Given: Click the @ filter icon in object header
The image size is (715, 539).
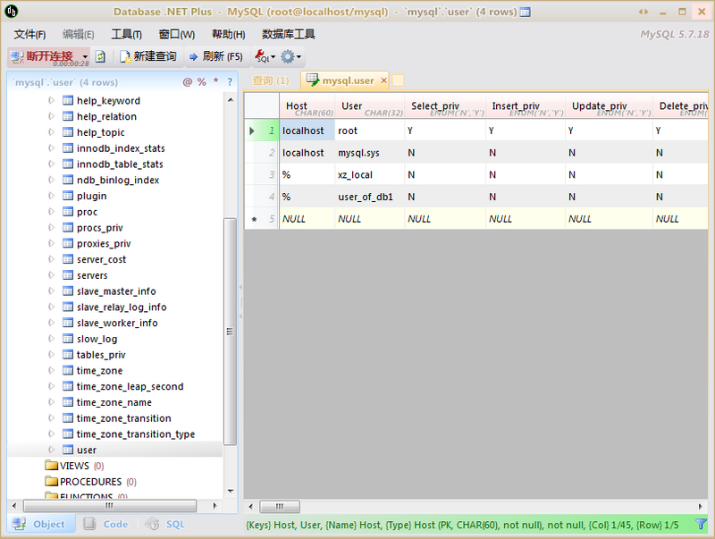Looking at the screenshot, I should pos(188,82).
